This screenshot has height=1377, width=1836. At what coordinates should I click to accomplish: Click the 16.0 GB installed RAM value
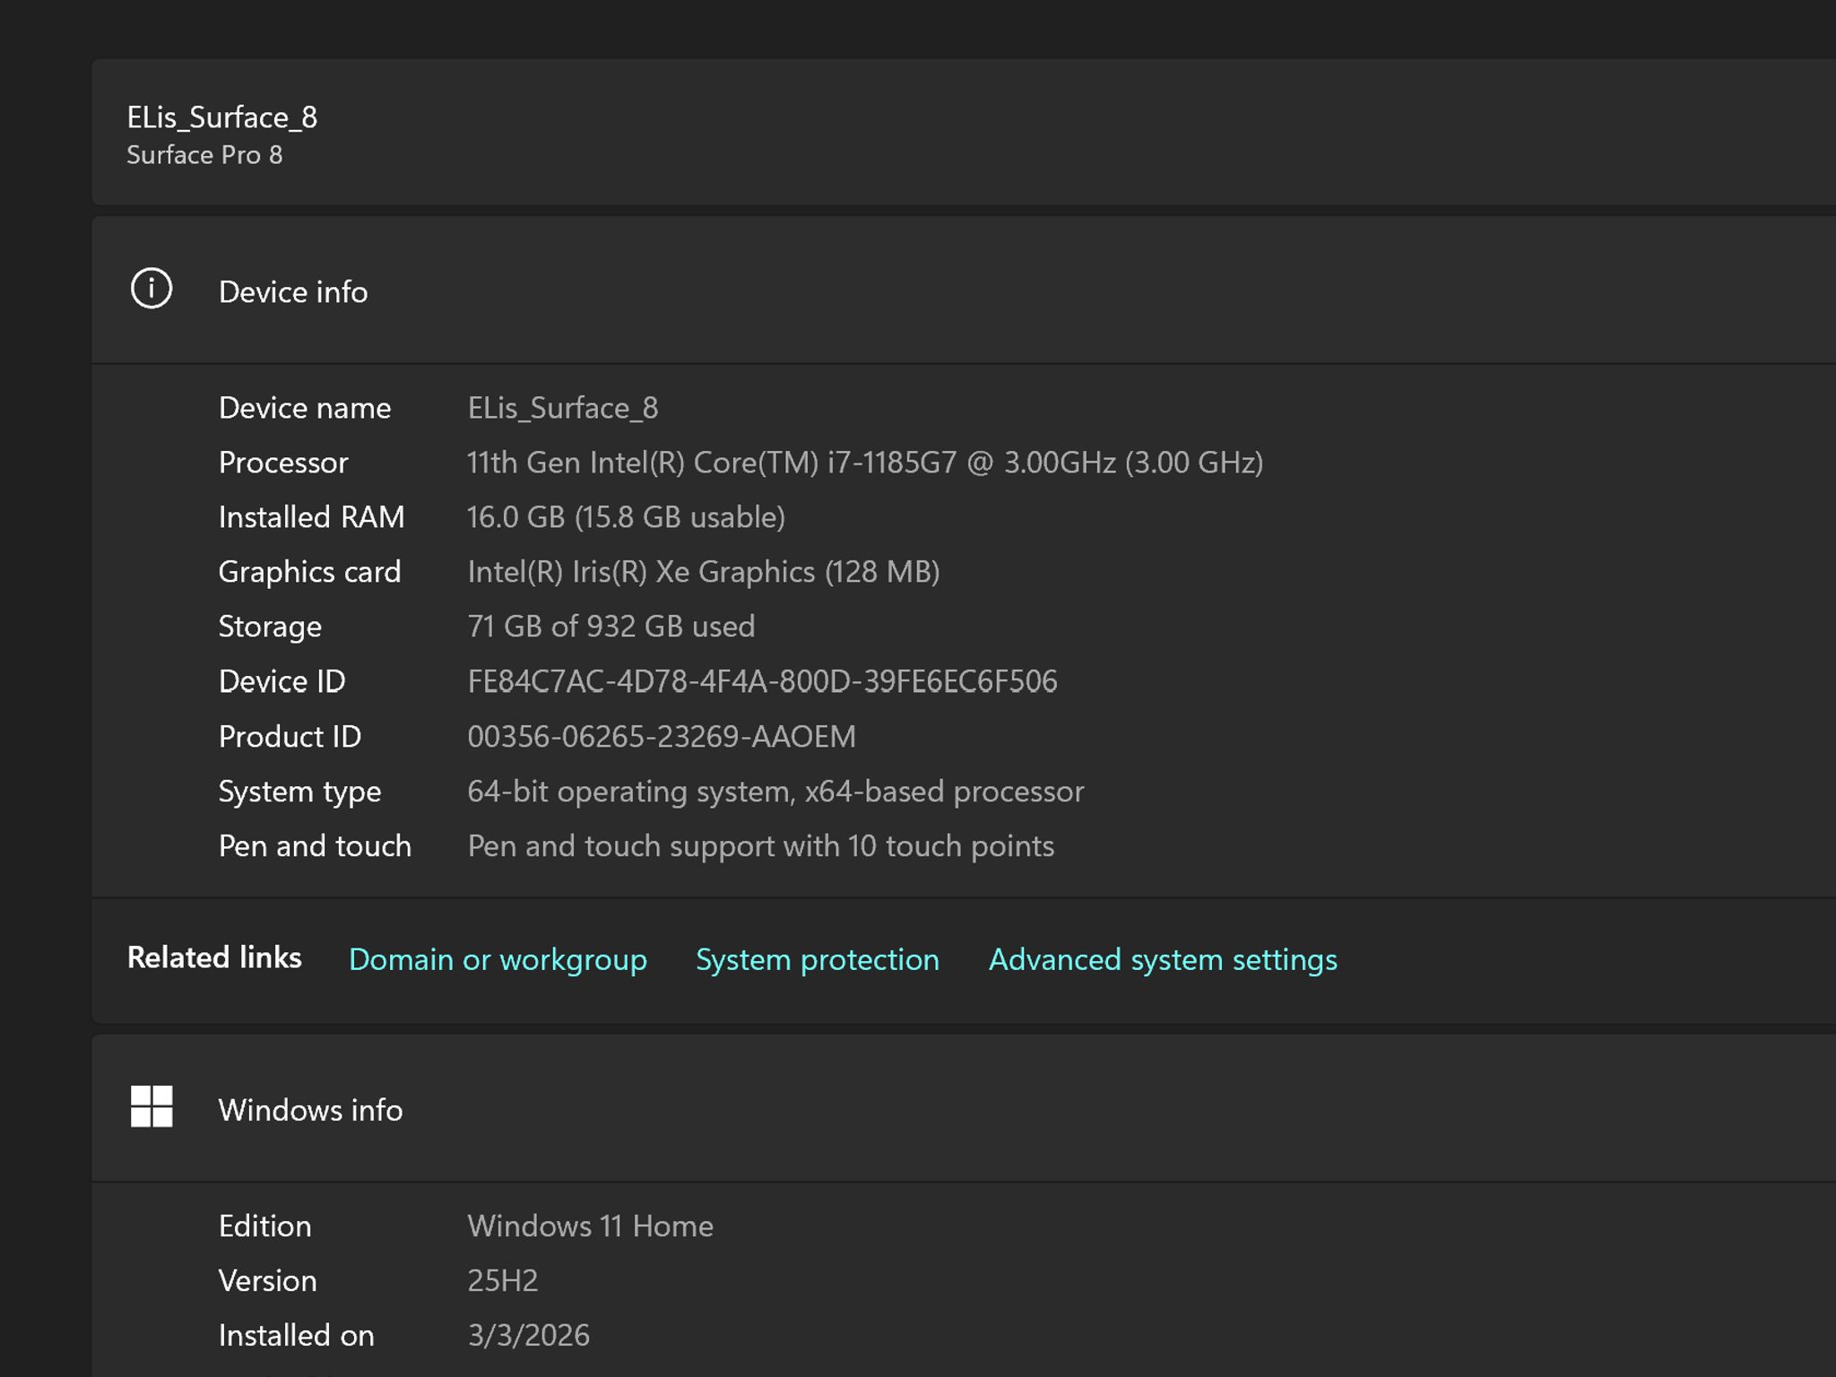pyautogui.click(x=626, y=517)
